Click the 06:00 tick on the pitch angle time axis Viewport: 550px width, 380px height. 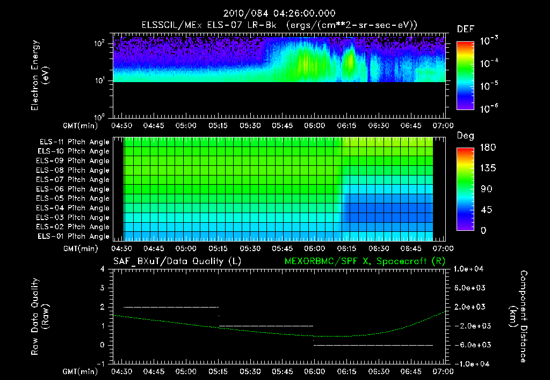[x=315, y=249]
